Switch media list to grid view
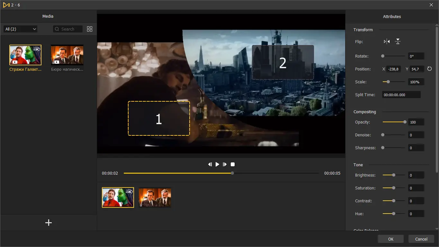Screen dimensions: 439x247 click(90, 29)
